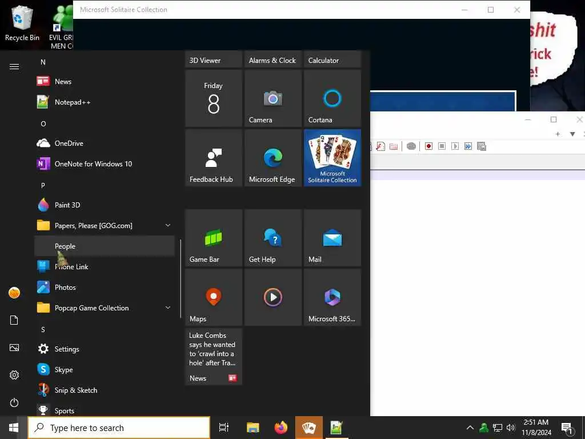The width and height of the screenshot is (585, 439).
Task: Open the Friday 8 calendar tile
Action: pos(214,98)
